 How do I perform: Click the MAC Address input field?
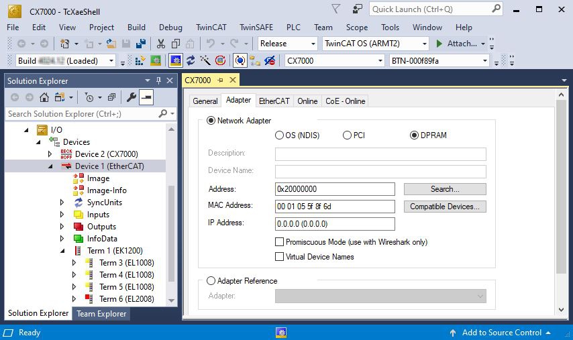coord(335,207)
